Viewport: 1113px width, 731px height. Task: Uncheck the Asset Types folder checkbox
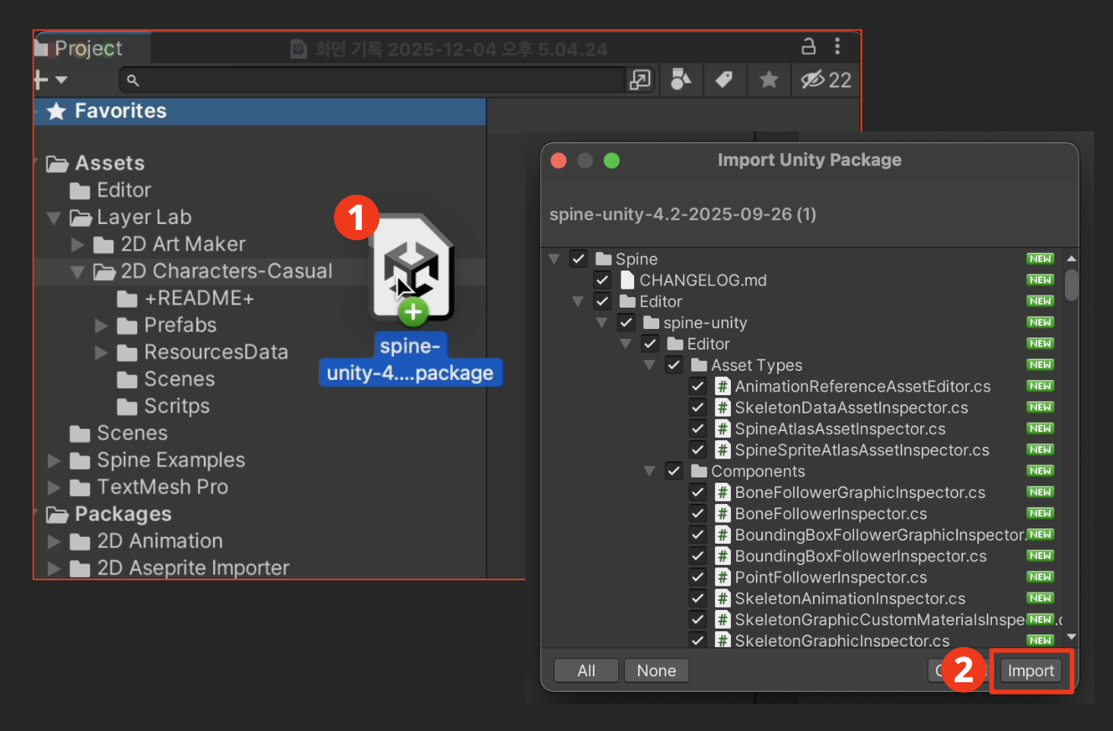tap(674, 365)
